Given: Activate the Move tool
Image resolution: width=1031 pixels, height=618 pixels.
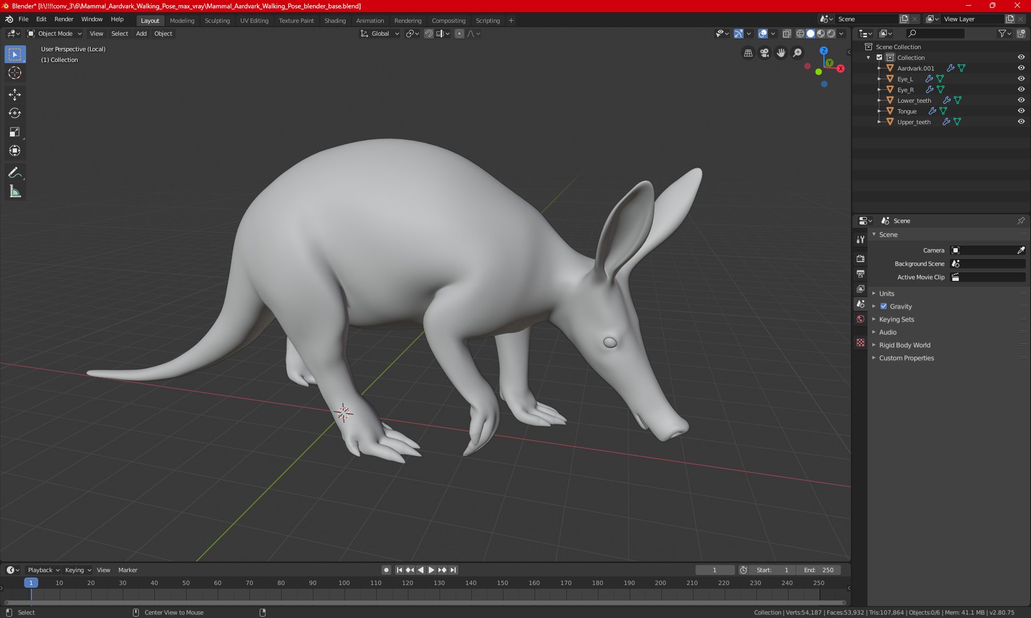Looking at the screenshot, I should click(15, 94).
